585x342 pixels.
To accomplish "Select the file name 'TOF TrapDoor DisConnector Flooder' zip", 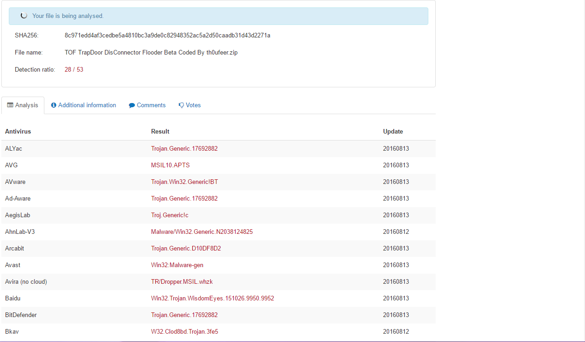I will pos(151,53).
